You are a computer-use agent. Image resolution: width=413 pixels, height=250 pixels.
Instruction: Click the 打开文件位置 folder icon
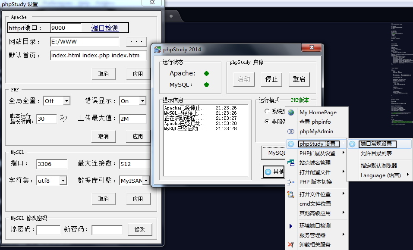tap(291, 194)
